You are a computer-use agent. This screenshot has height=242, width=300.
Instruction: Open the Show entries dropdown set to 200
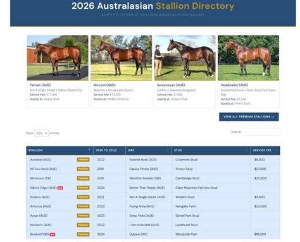[x=42, y=133]
